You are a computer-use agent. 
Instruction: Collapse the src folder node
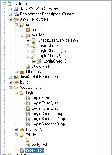16,25
